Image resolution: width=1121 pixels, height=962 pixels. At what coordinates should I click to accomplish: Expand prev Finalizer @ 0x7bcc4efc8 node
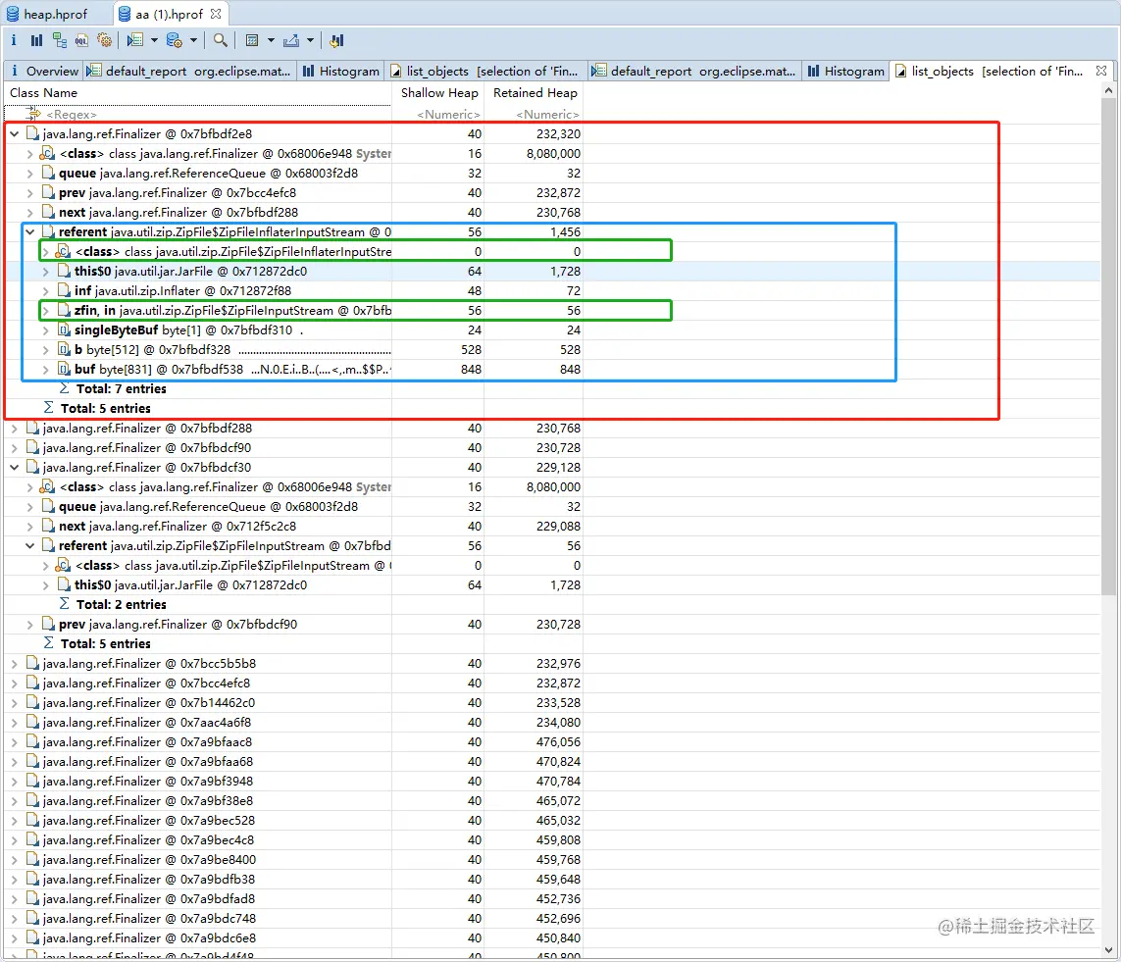click(30, 193)
